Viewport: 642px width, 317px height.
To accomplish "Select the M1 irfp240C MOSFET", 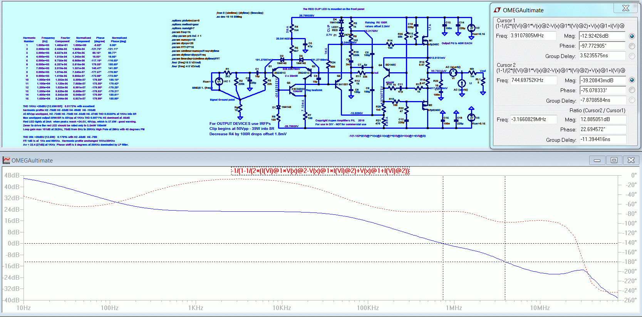I will coord(426,41).
